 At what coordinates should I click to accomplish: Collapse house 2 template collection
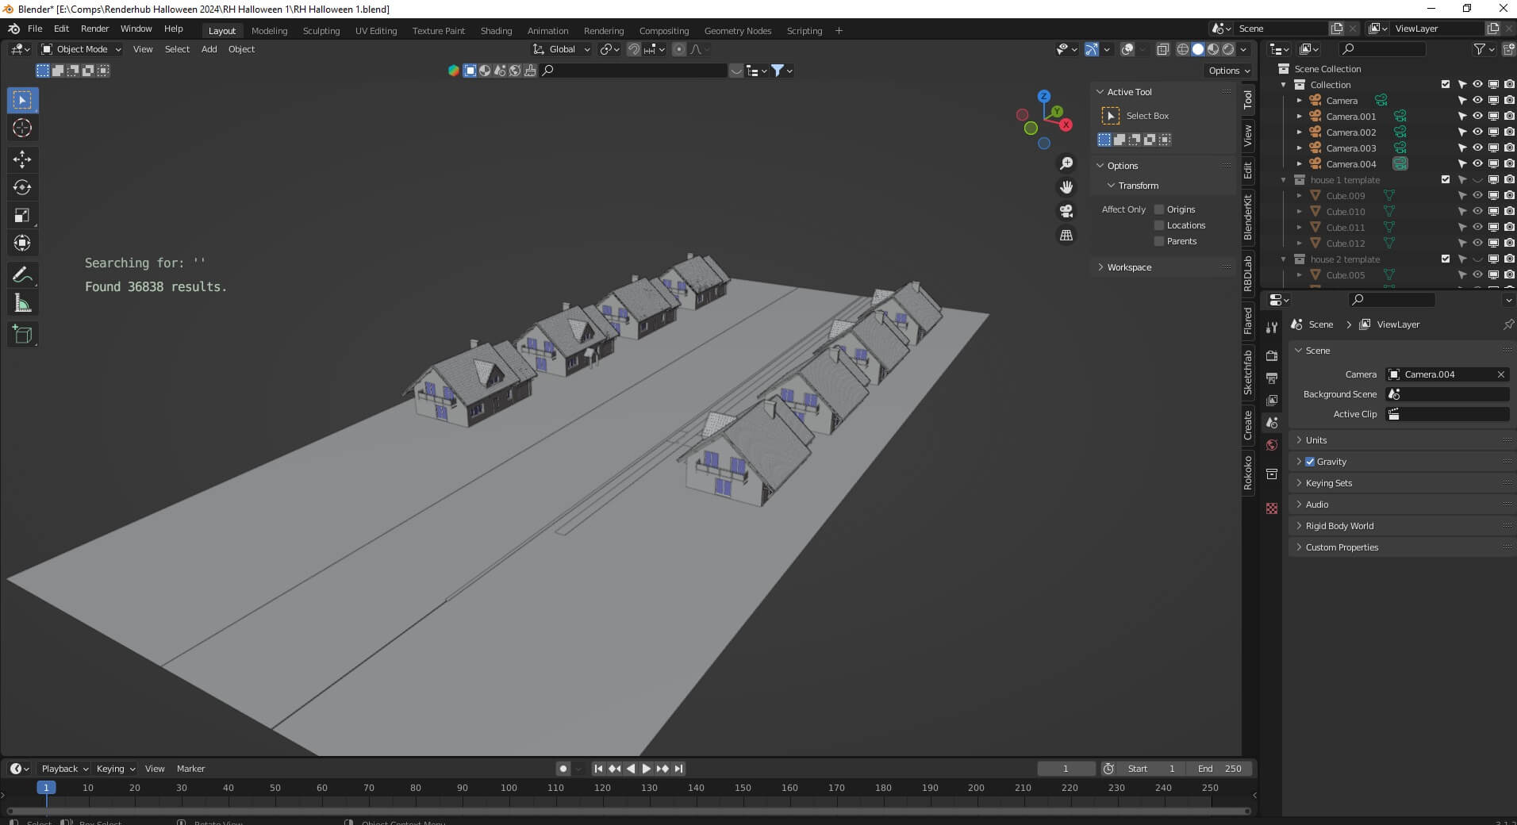coord(1284,259)
